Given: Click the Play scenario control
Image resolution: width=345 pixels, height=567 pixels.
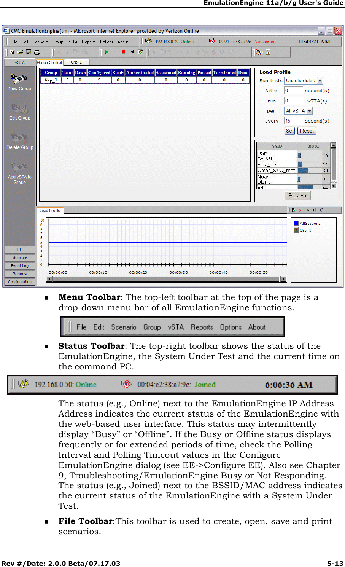Looking at the screenshot, I should (x=107, y=52).
